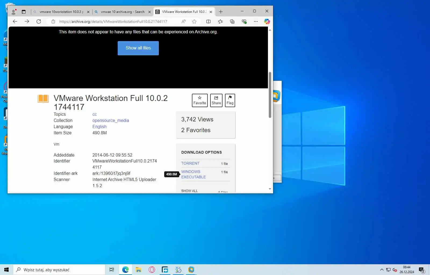The image size is (430, 275).
Task: Click the scrollbar up arrow
Action: (270, 30)
